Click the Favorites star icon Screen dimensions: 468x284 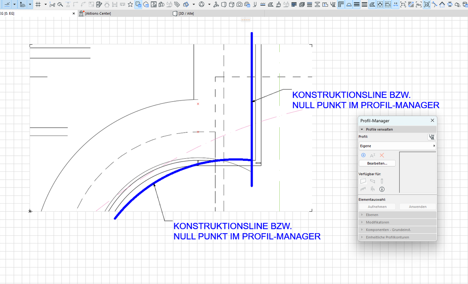pos(130,4)
